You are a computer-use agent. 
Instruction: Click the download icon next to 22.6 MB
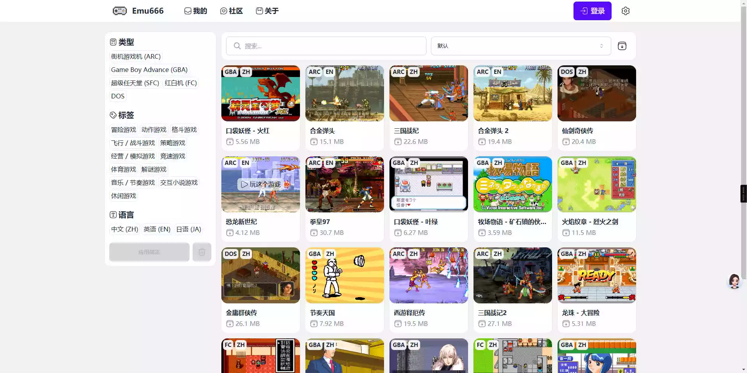pyautogui.click(x=398, y=142)
